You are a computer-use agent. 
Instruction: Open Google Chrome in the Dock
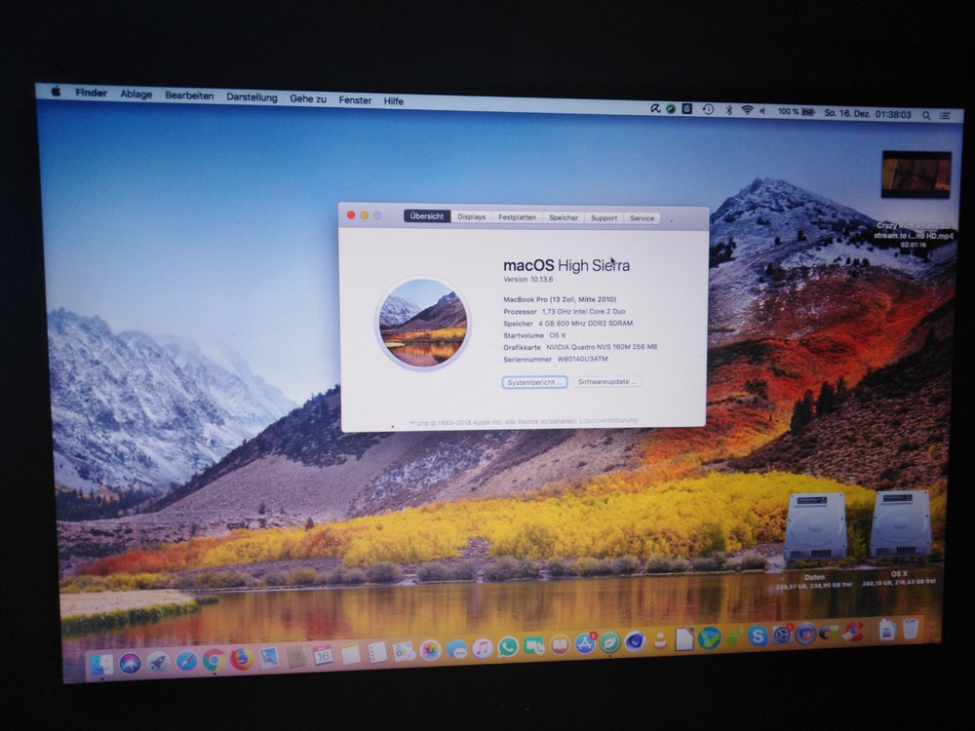[x=214, y=660]
